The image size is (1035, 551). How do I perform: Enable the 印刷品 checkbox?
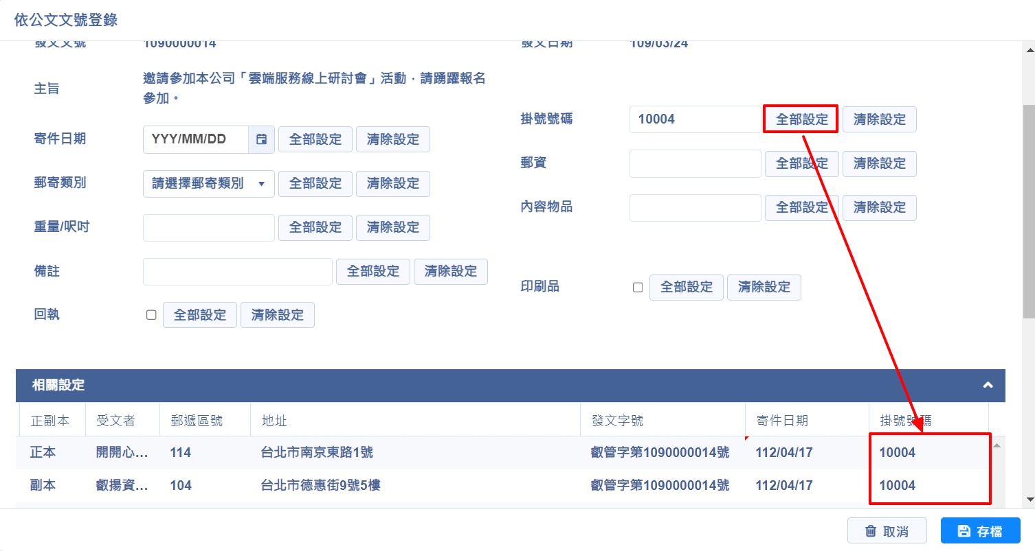(637, 288)
